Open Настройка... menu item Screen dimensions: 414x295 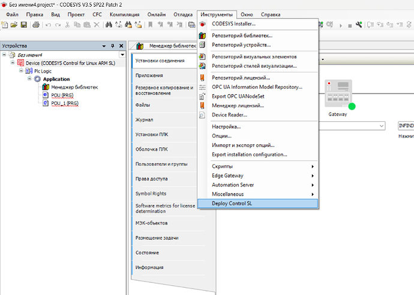click(257, 127)
